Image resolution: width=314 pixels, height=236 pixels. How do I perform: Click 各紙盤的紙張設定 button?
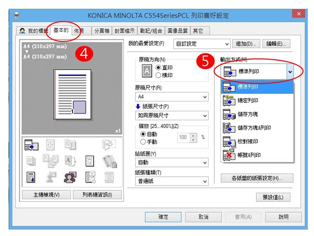click(257, 178)
